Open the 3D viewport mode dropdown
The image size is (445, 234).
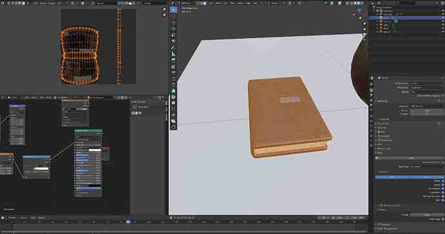coord(186,3)
